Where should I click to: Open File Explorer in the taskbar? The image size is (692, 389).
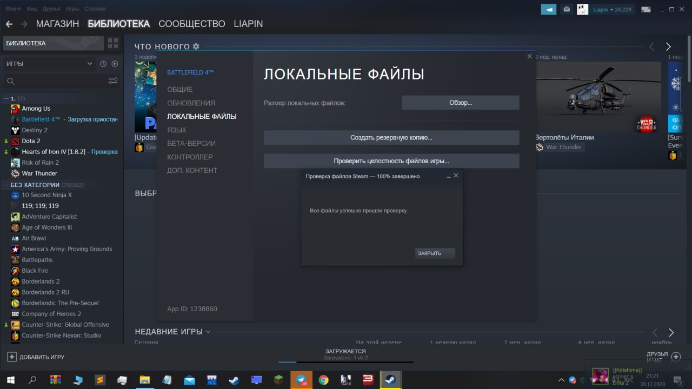click(144, 380)
